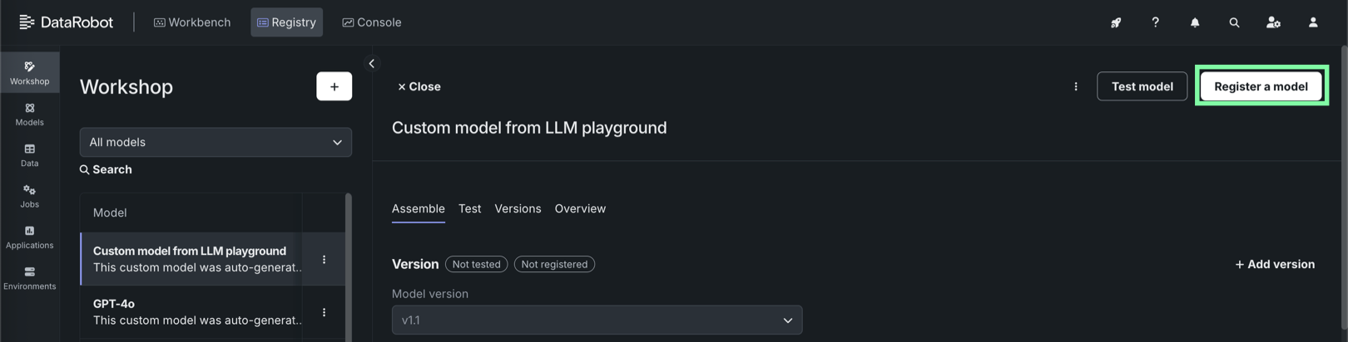
Task: Collapse the Workshop list panel
Action: click(x=372, y=63)
